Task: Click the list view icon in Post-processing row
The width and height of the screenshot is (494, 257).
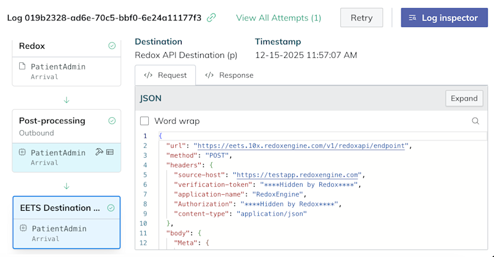Action: point(110,152)
